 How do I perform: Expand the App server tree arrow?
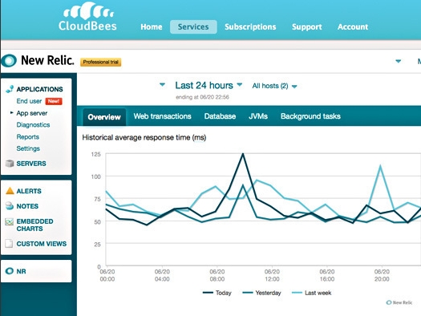(x=11, y=113)
